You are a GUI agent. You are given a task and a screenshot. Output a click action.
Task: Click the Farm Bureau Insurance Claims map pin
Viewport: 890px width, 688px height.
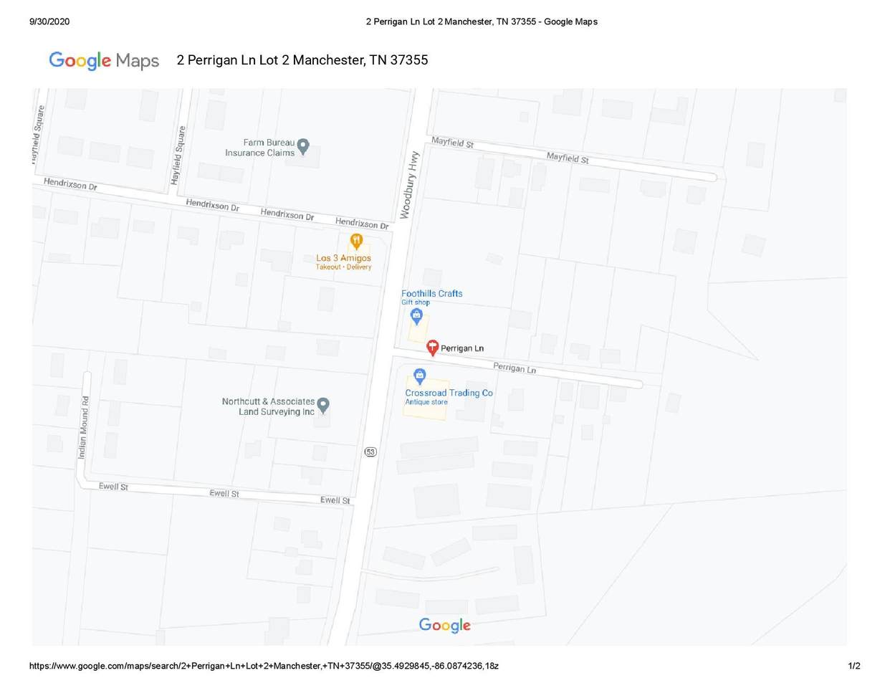[x=303, y=147]
